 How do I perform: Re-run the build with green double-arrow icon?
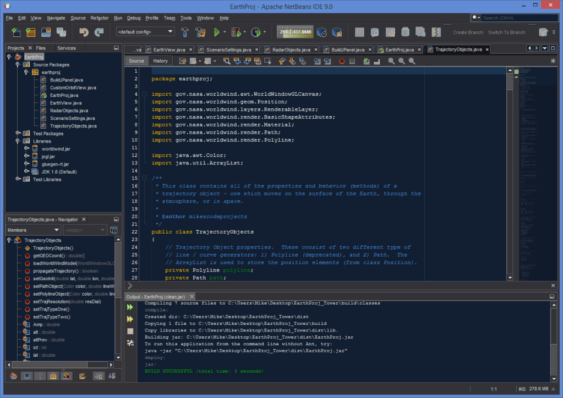pos(130,307)
